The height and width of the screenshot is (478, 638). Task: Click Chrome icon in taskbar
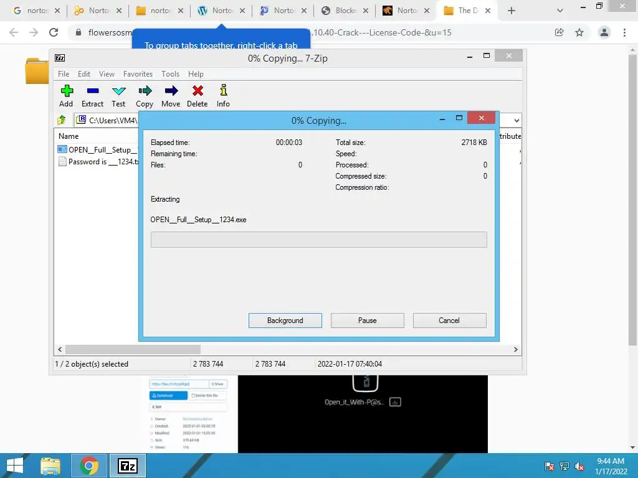coord(89,466)
